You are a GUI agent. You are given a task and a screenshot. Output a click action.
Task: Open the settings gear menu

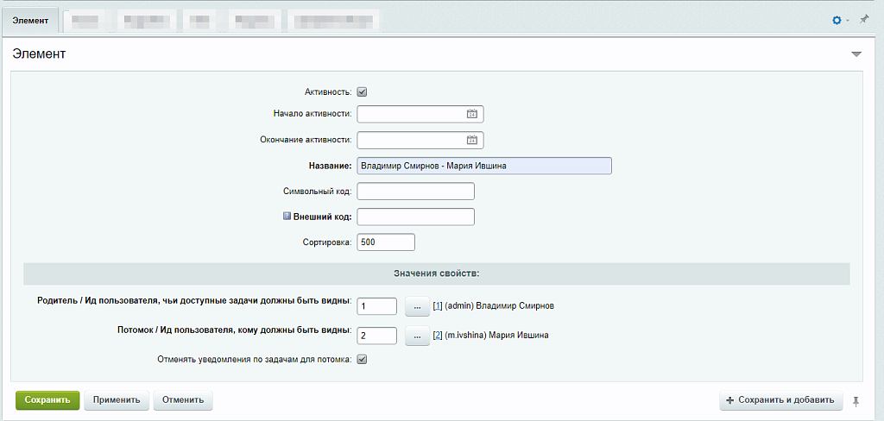coord(837,20)
